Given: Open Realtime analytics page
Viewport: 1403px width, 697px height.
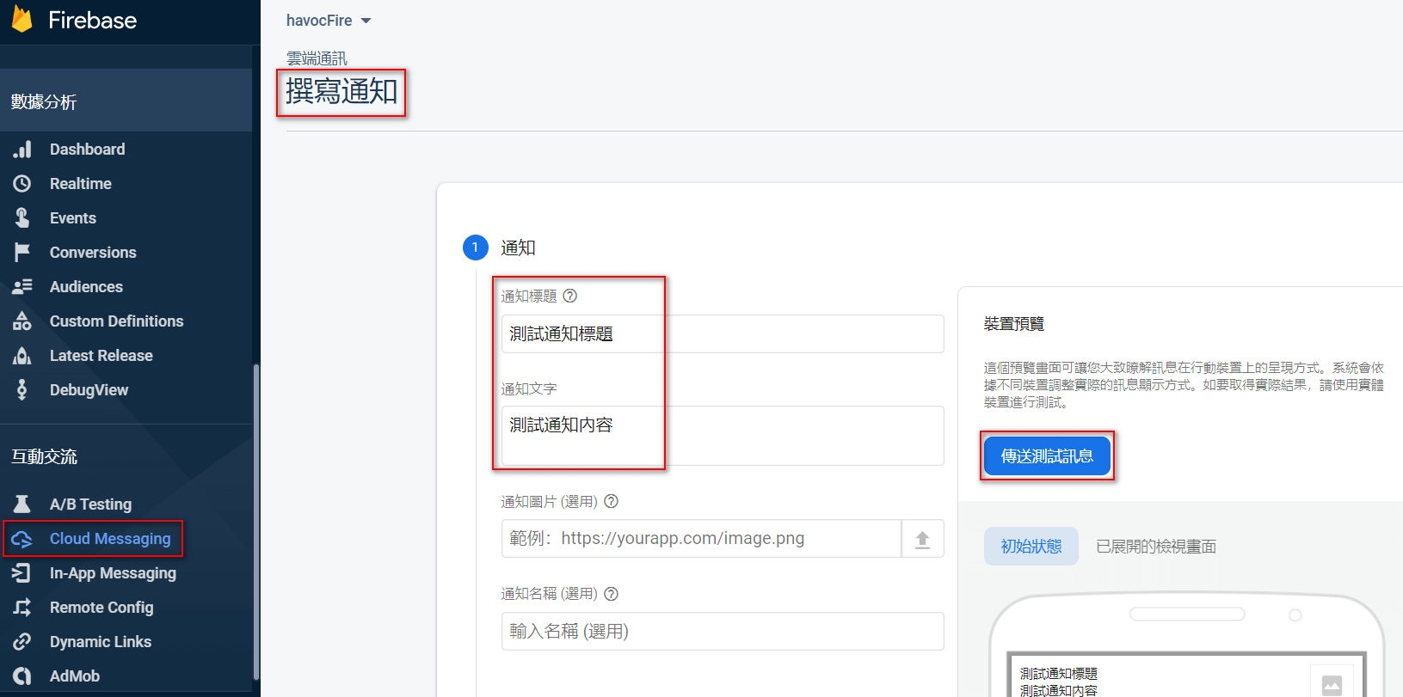Looking at the screenshot, I should tap(81, 184).
